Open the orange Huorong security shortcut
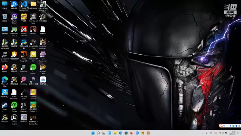 (x=14, y=56)
